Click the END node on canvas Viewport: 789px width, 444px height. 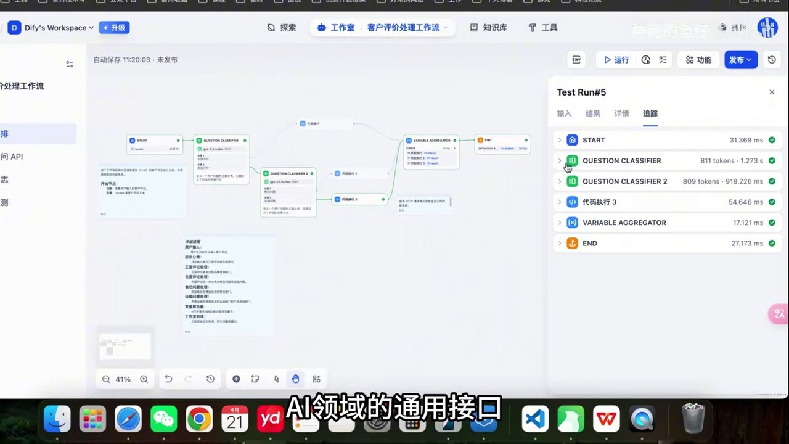[502, 144]
